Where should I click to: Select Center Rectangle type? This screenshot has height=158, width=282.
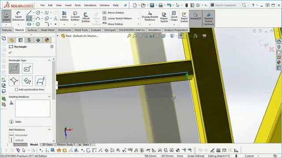pos(27,68)
